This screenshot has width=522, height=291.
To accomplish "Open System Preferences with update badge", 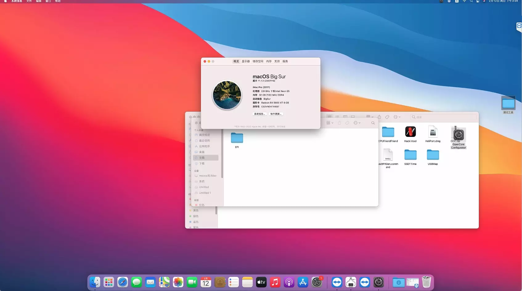I will pyautogui.click(x=316, y=282).
